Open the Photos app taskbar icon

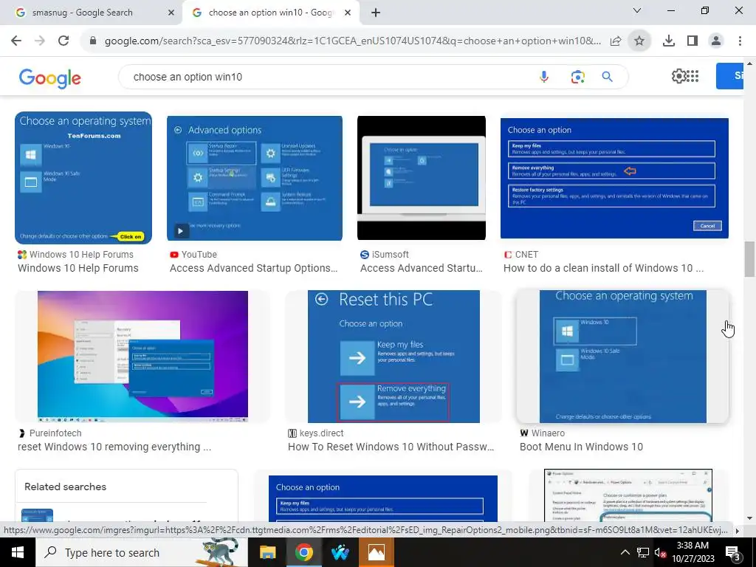click(x=376, y=552)
